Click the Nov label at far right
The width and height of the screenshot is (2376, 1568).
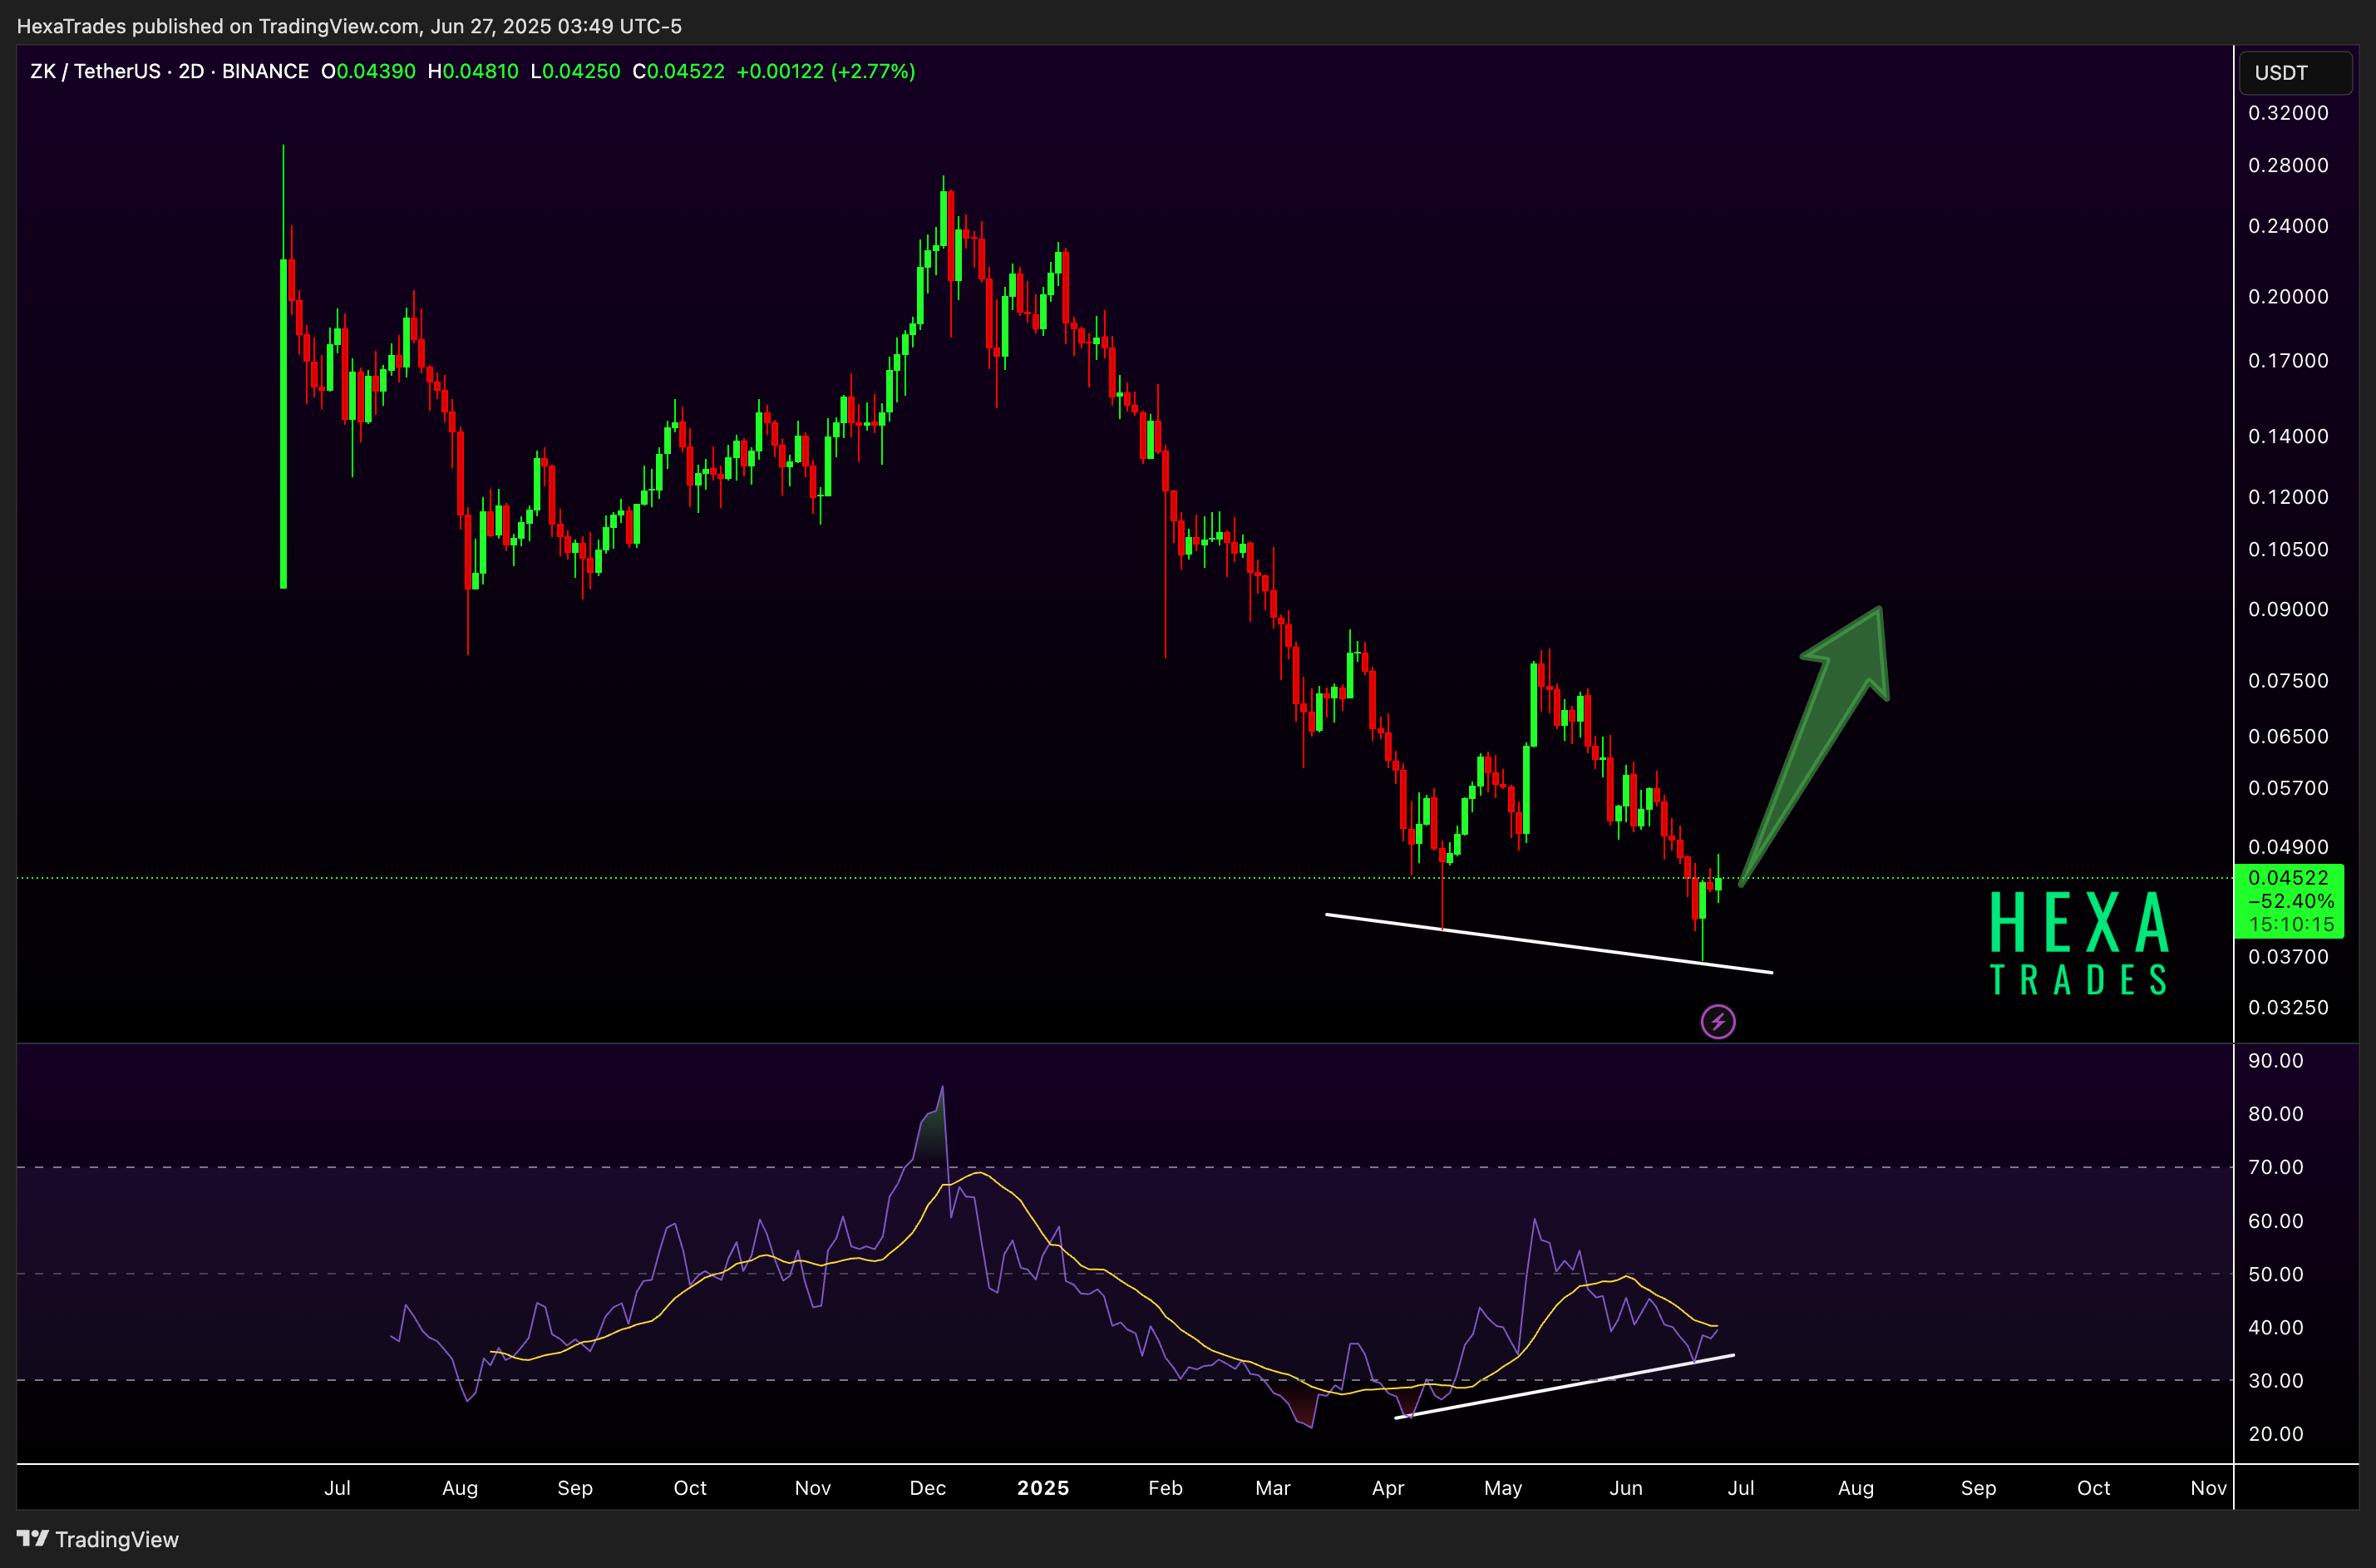[x=2208, y=1488]
